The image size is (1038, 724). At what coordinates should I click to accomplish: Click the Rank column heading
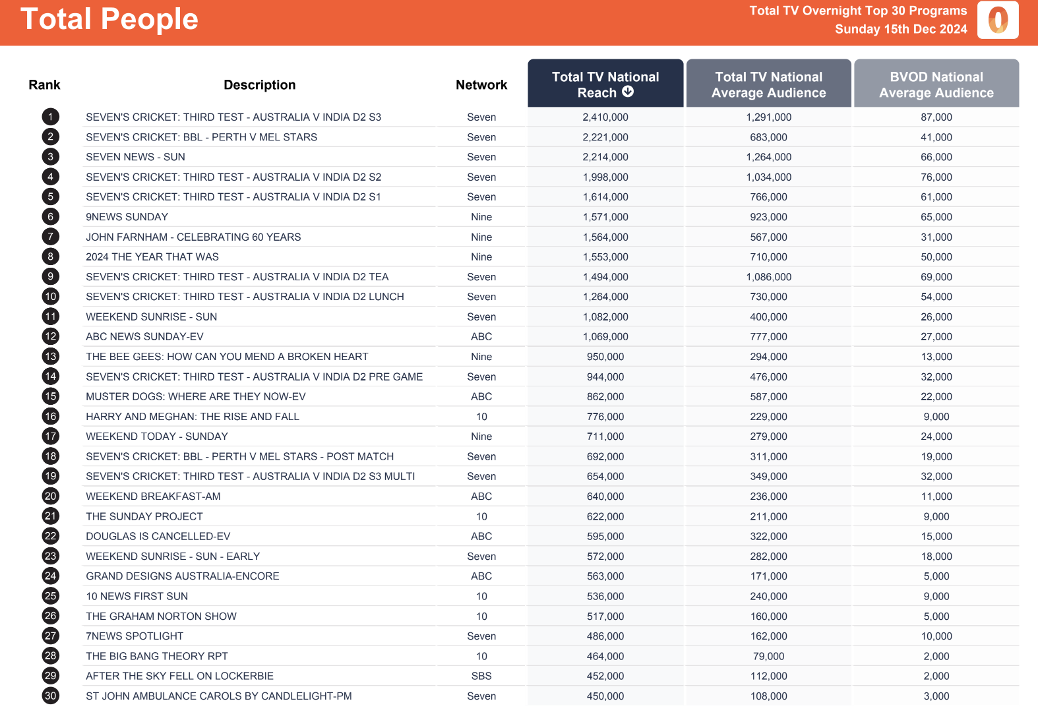pos(44,85)
